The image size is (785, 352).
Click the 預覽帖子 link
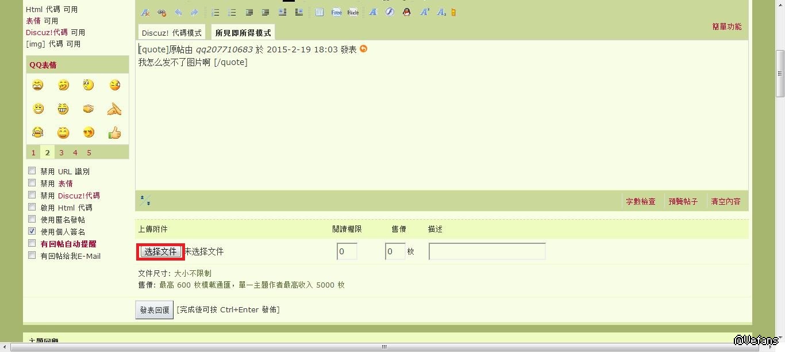pyautogui.click(x=683, y=201)
